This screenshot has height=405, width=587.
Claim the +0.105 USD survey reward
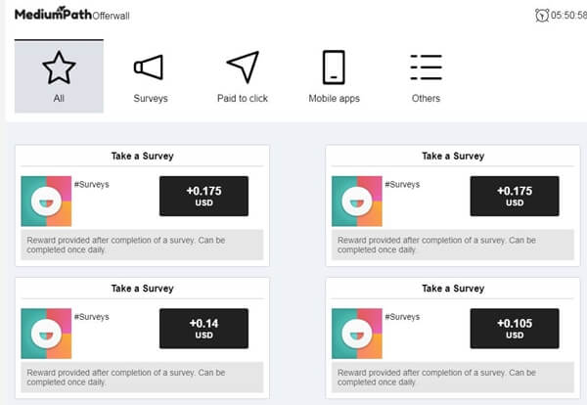coord(515,329)
